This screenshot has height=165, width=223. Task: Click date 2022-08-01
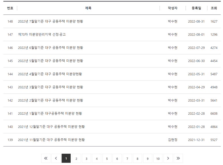[x=196, y=35]
